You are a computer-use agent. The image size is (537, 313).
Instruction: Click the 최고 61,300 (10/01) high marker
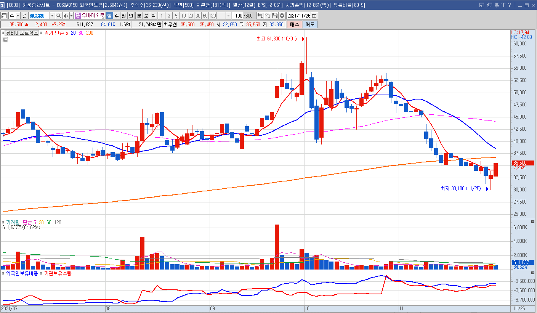click(x=277, y=39)
